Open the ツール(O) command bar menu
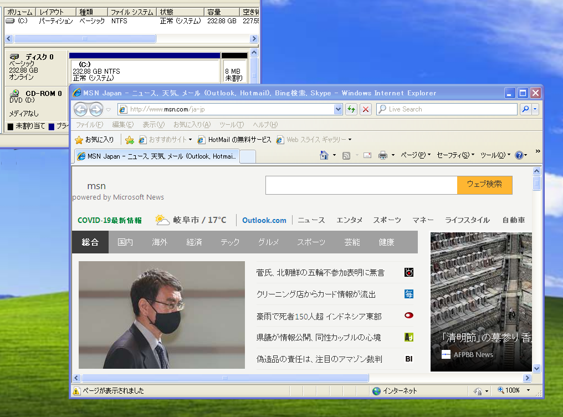Image resolution: width=563 pixels, height=417 pixels. point(495,155)
